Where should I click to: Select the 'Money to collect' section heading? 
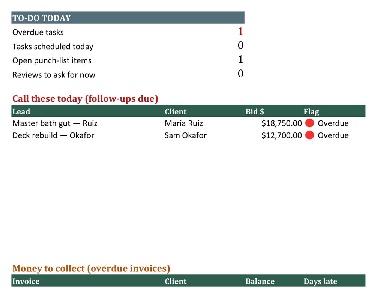click(91, 268)
